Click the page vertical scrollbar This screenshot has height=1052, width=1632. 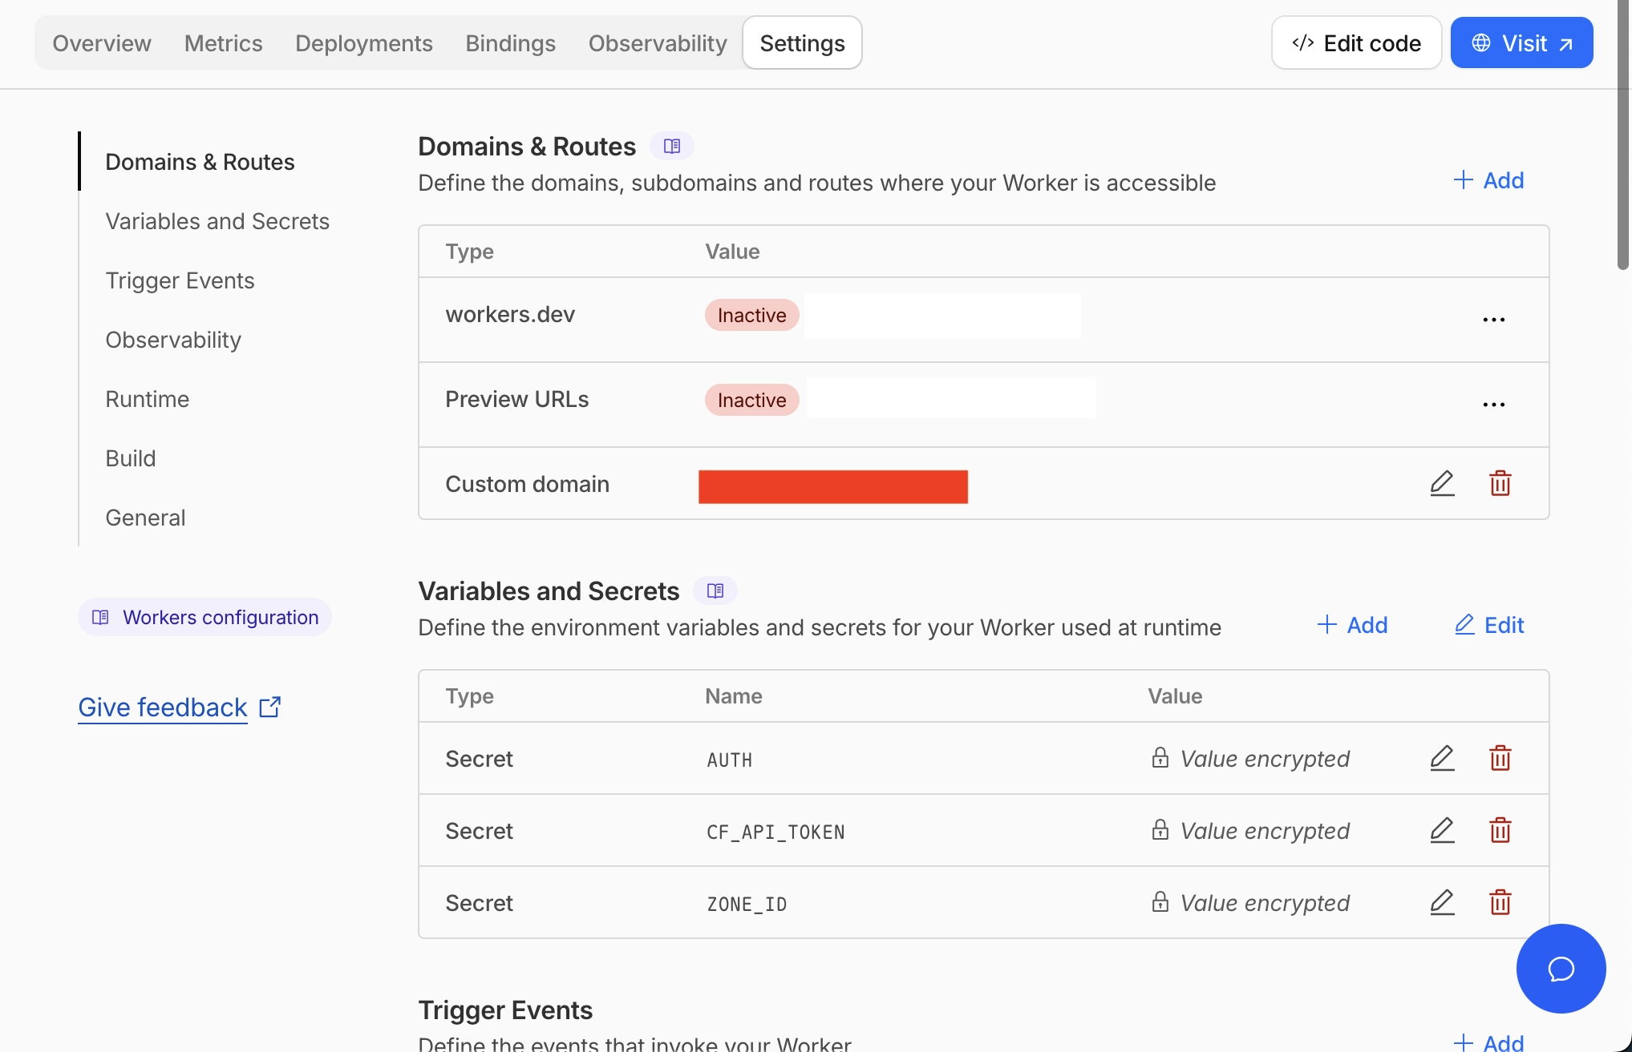click(x=1623, y=136)
